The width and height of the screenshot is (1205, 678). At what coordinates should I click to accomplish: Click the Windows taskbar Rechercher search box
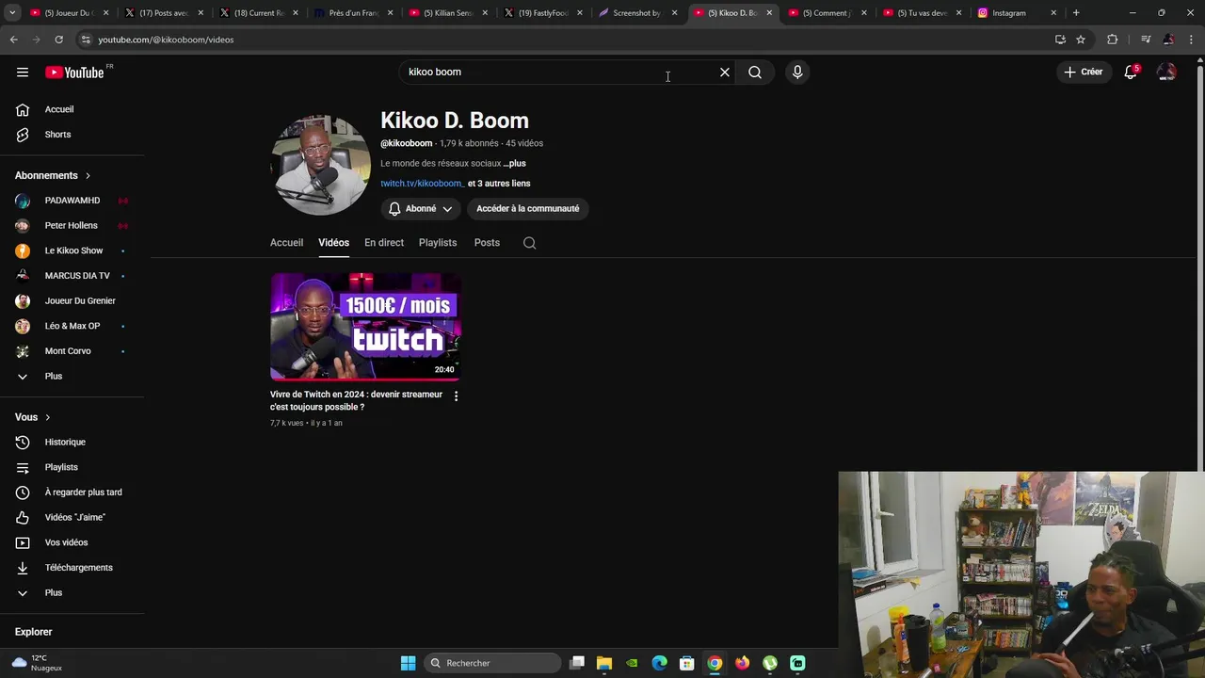tap(492, 663)
